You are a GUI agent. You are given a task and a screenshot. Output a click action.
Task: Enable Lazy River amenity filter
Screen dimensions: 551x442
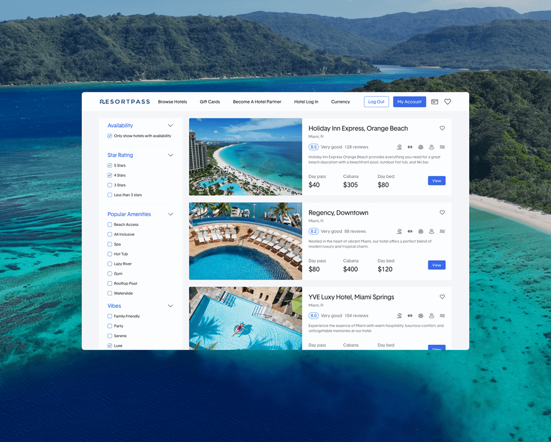tap(110, 264)
